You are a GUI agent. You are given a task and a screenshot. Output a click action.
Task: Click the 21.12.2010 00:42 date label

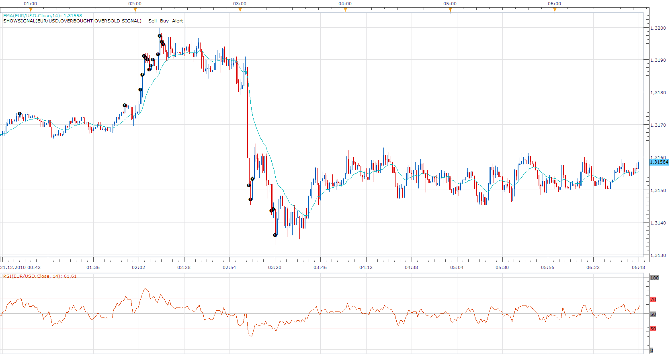point(20,267)
